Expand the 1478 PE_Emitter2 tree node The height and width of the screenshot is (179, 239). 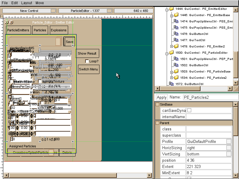[x=172, y=46]
